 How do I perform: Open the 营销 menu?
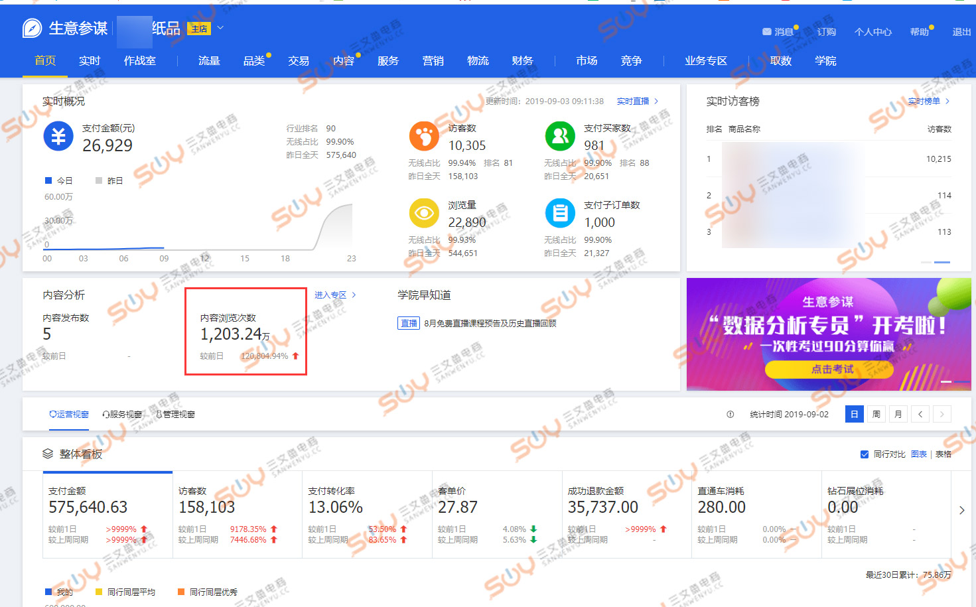tap(433, 60)
